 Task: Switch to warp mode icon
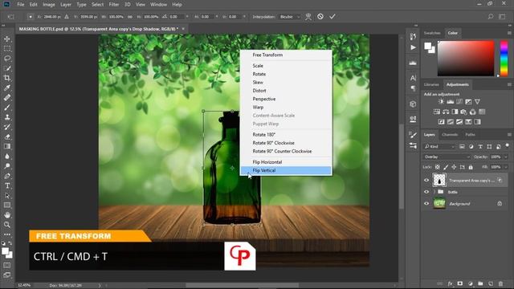click(x=308, y=16)
